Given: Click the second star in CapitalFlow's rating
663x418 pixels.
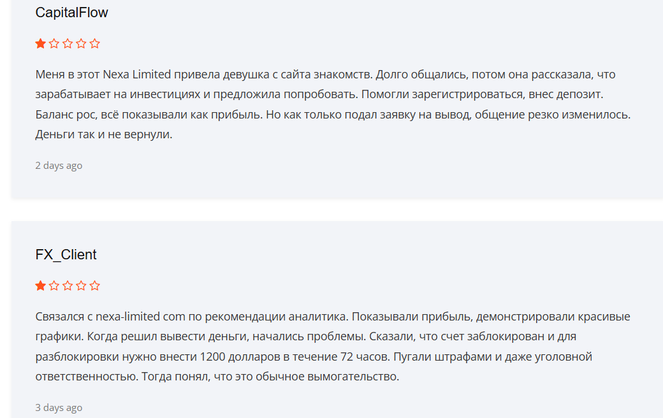Looking at the screenshot, I should (x=54, y=44).
